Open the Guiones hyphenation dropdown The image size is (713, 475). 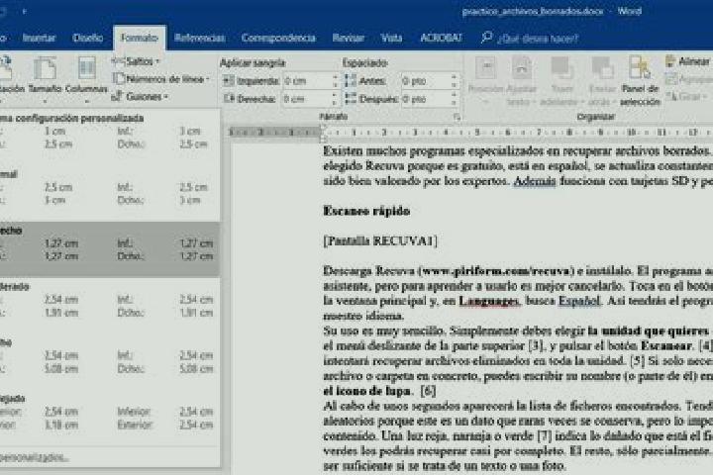coord(141,96)
